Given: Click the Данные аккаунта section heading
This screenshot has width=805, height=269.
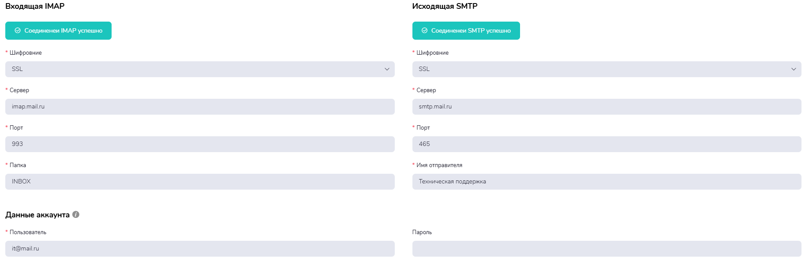Looking at the screenshot, I should coord(37,215).
